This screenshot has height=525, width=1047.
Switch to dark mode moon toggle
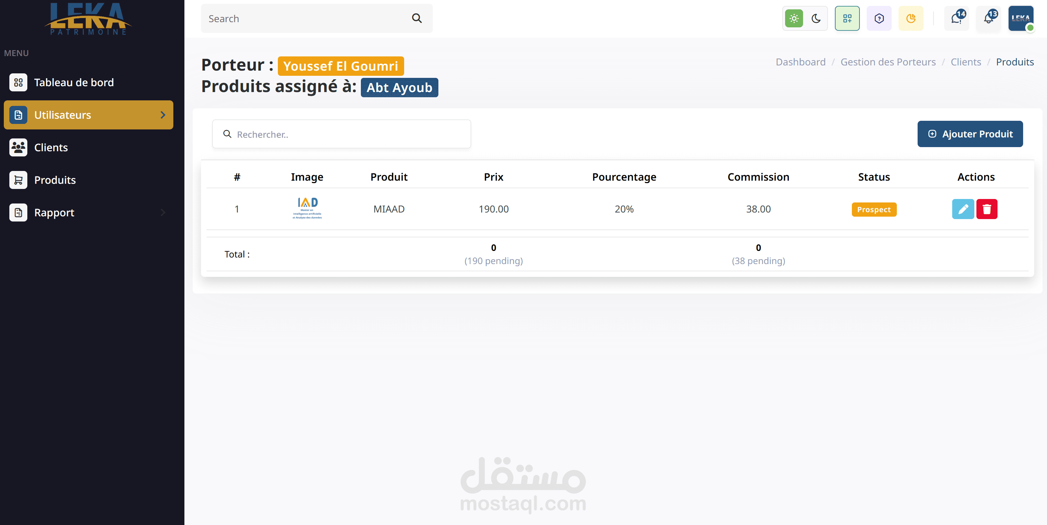[816, 18]
